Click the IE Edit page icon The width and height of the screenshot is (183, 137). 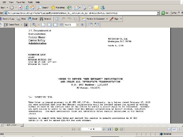90,8
